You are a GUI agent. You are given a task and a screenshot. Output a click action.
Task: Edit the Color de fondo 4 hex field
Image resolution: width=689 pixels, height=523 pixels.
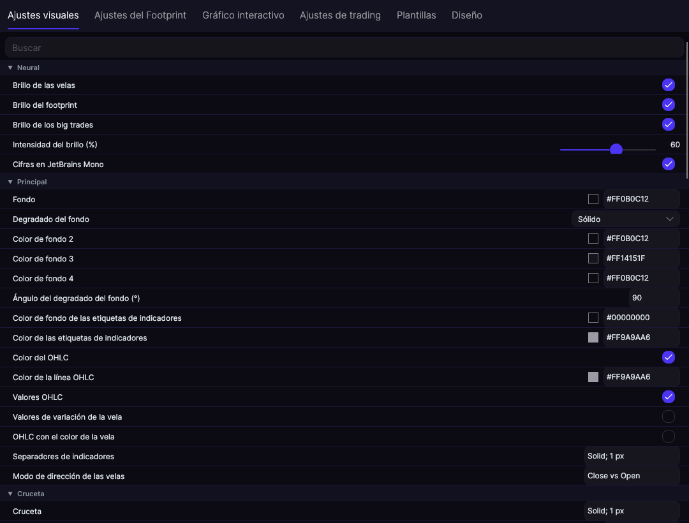641,278
